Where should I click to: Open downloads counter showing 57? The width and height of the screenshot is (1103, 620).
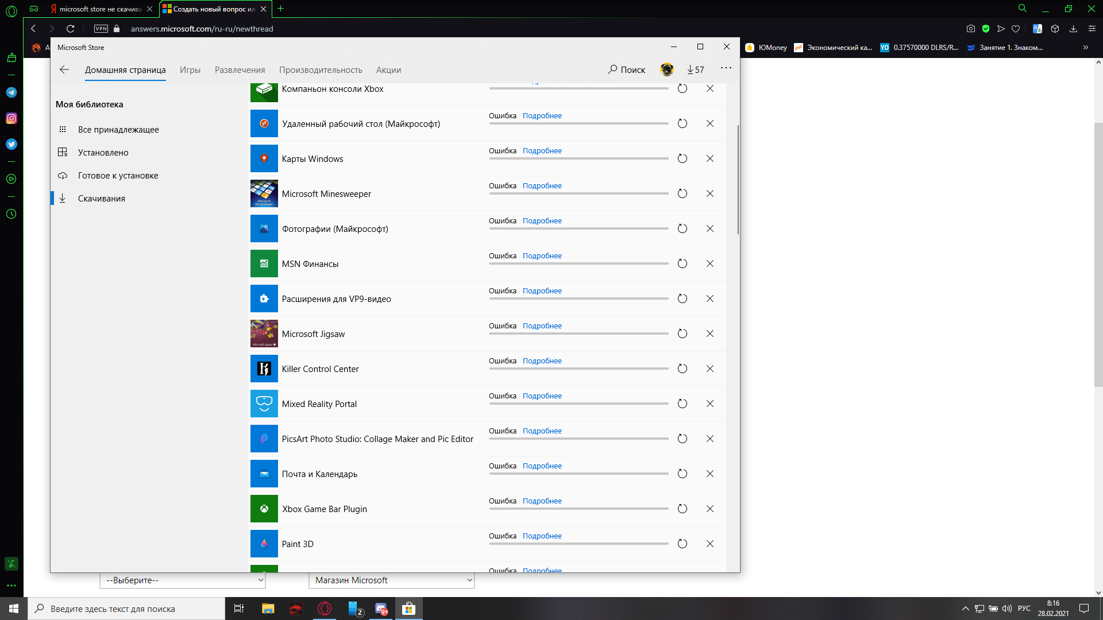pos(695,69)
